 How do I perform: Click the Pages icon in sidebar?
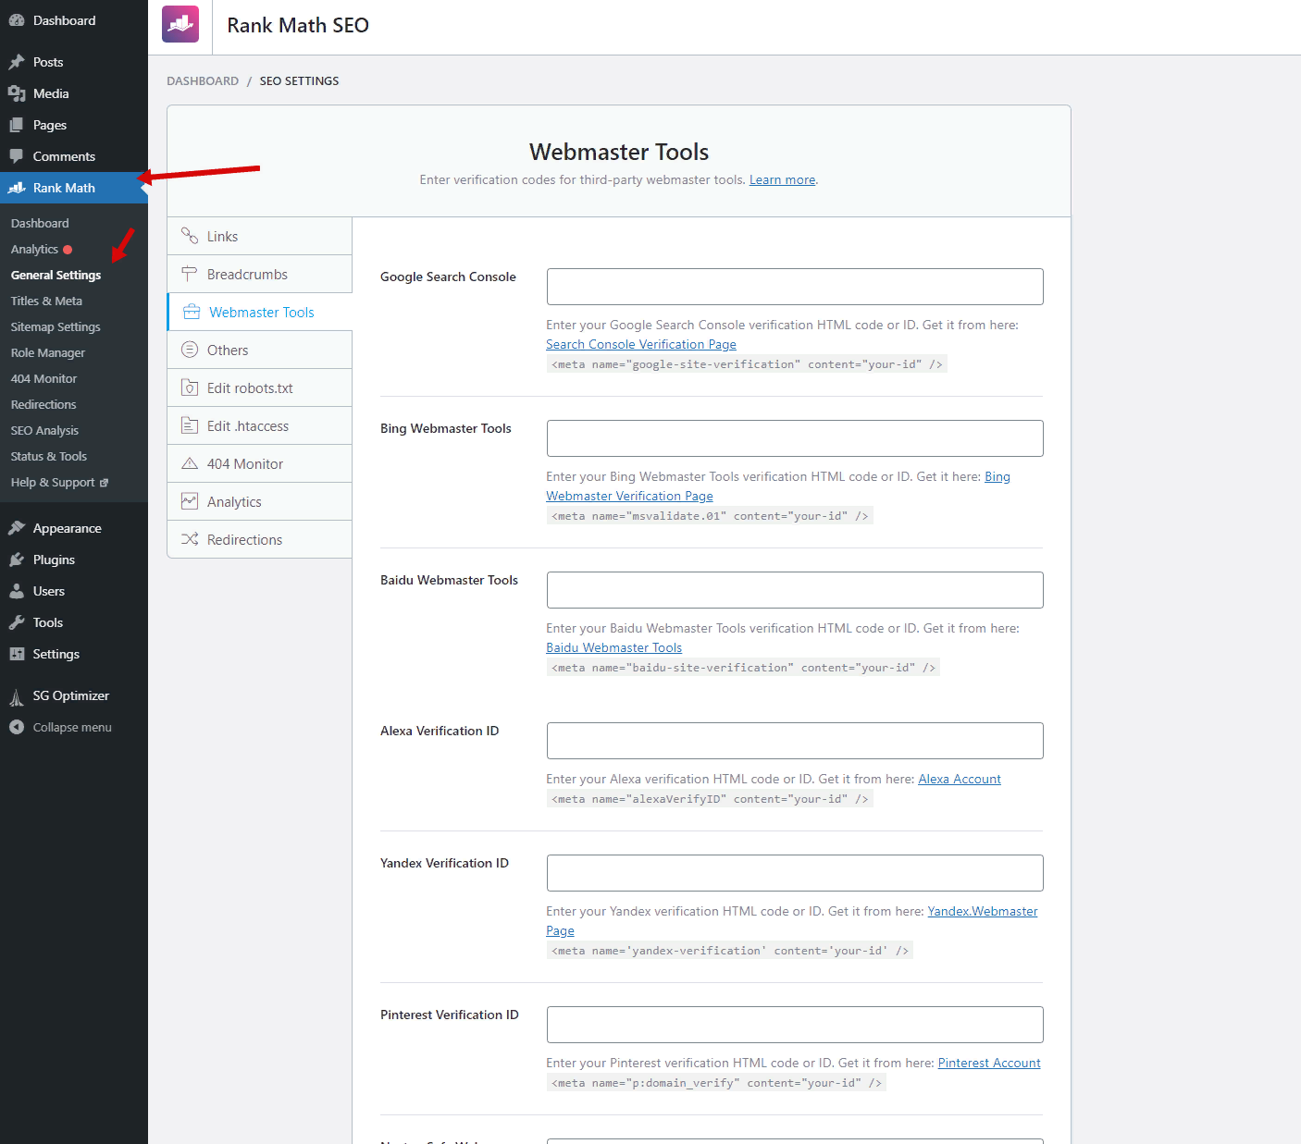(x=17, y=125)
